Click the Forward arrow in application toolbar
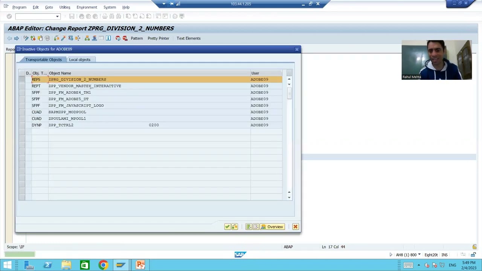The image size is (482, 271). pyautogui.click(x=17, y=38)
